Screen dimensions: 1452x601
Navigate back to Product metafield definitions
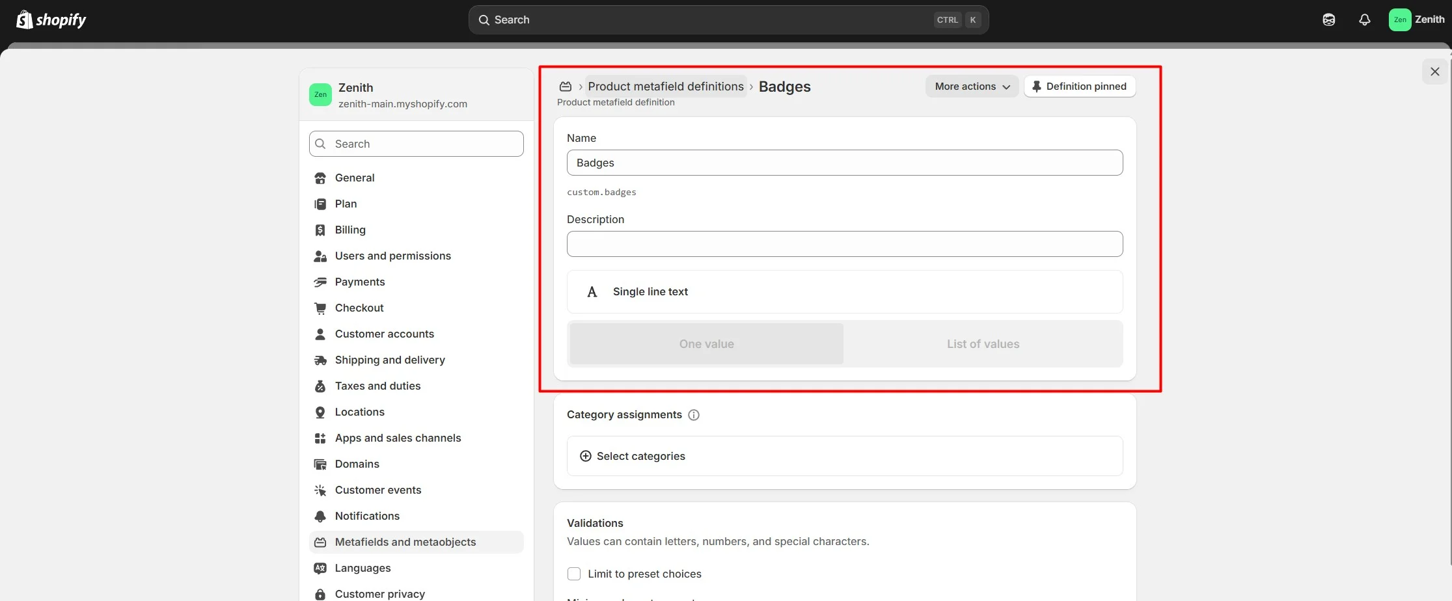(x=665, y=87)
